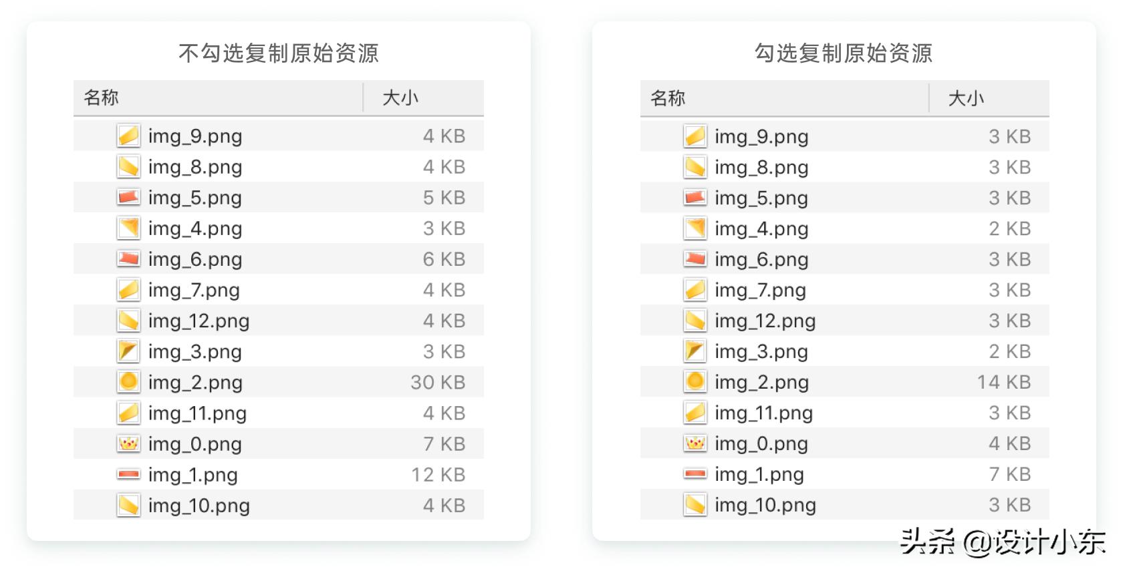Select the 名称 column header in the left table

101,98
